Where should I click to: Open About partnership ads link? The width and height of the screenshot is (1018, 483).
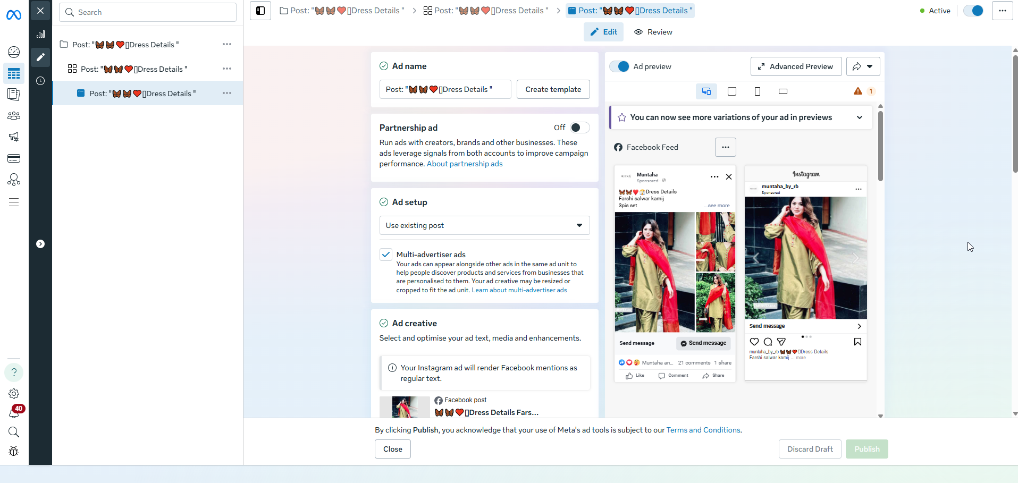coord(465,164)
